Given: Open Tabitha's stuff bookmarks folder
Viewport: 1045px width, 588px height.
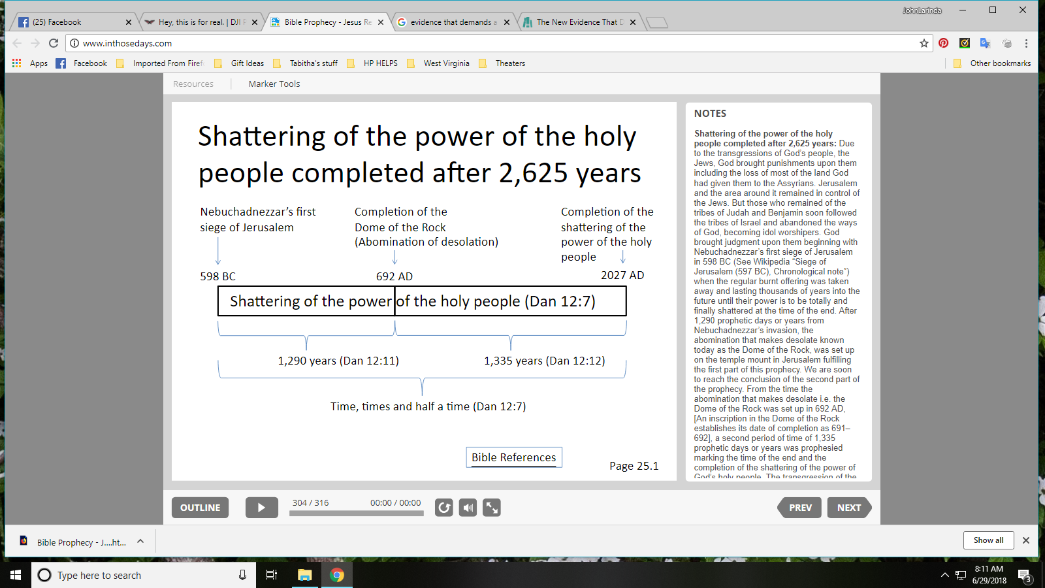Looking at the screenshot, I should pos(305,63).
